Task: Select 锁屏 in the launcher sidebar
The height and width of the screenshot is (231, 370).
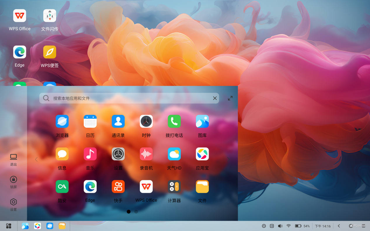Action: [13, 182]
